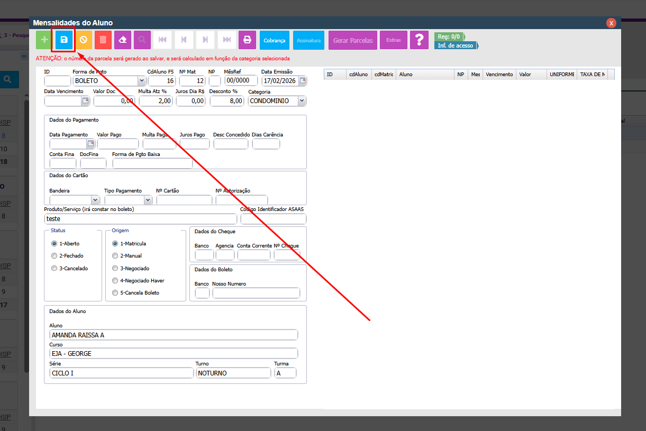The image size is (646, 431).
Task: Open the Forma de Pgto dropdown
Action: (x=141, y=81)
